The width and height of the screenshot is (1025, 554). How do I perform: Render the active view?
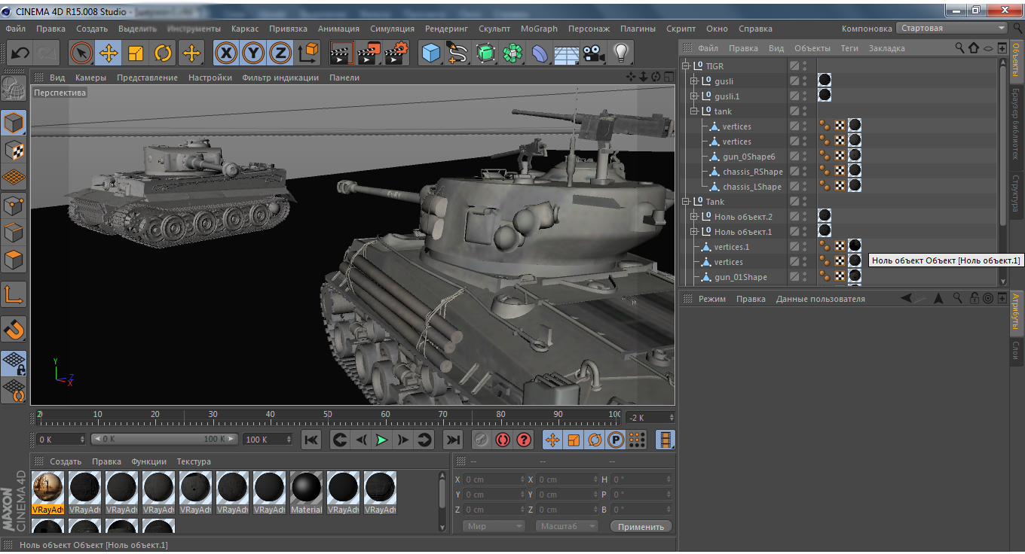(x=341, y=53)
